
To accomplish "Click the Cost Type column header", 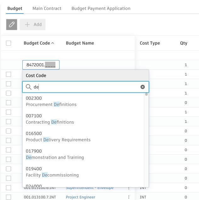I will tap(150, 43).
